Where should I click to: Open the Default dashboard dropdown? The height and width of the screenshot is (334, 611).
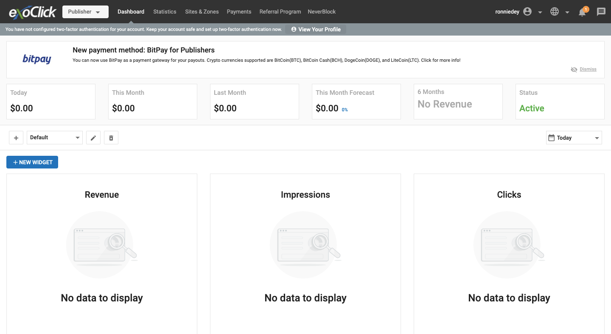pyautogui.click(x=55, y=138)
